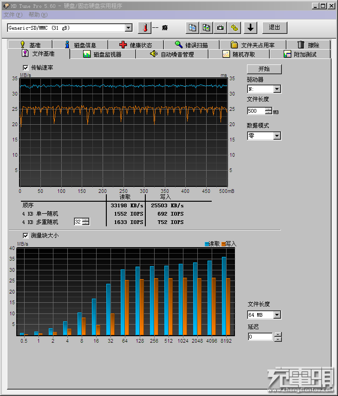Click the options settings toolbar icon
This screenshot has height=396, width=338.
pos(235,28)
